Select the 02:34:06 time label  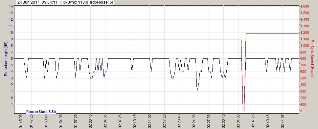click(238, 121)
